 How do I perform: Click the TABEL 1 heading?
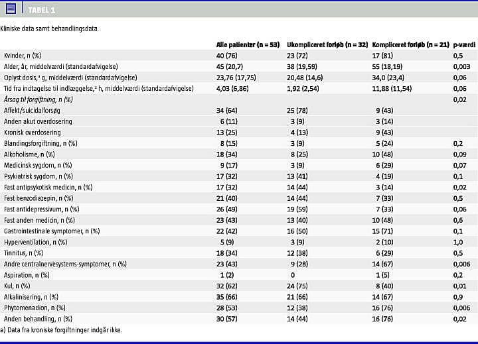(x=42, y=10)
